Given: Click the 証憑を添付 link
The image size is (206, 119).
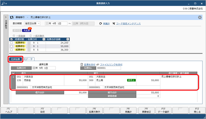Looking at the screenshot, I should 90,64.
